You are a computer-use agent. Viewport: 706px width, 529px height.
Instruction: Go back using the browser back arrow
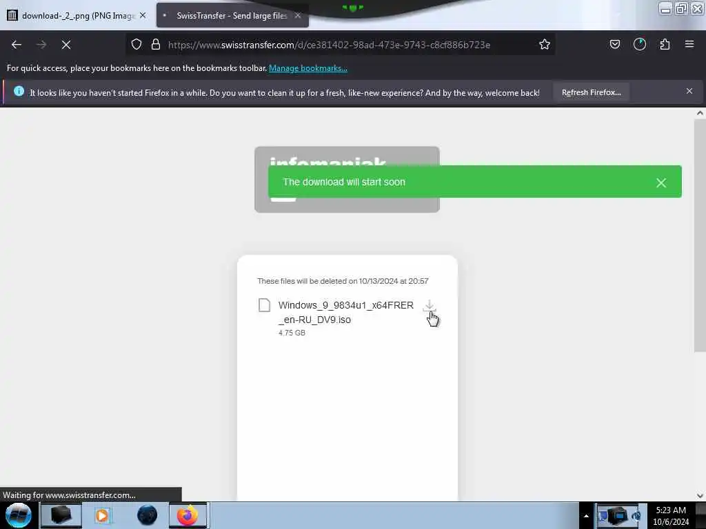(x=17, y=45)
